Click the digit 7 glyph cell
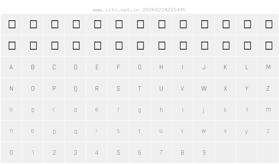Viewport: 279px width, 164px height. pos(161,153)
